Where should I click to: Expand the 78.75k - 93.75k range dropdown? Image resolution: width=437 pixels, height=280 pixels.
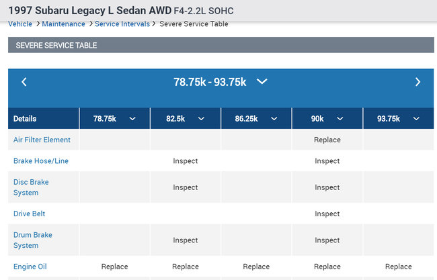[262, 82]
